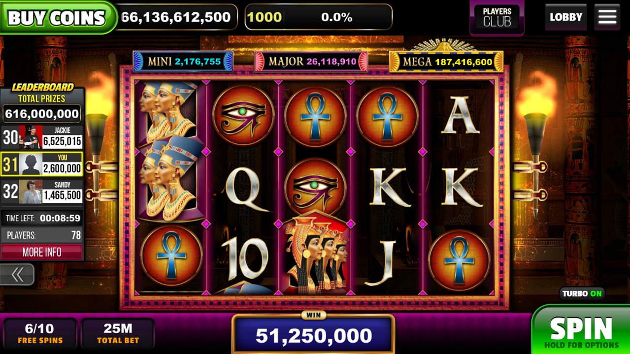
Task: Collapse leaderboard with double-arrow icon
Action: pyautogui.click(x=17, y=274)
